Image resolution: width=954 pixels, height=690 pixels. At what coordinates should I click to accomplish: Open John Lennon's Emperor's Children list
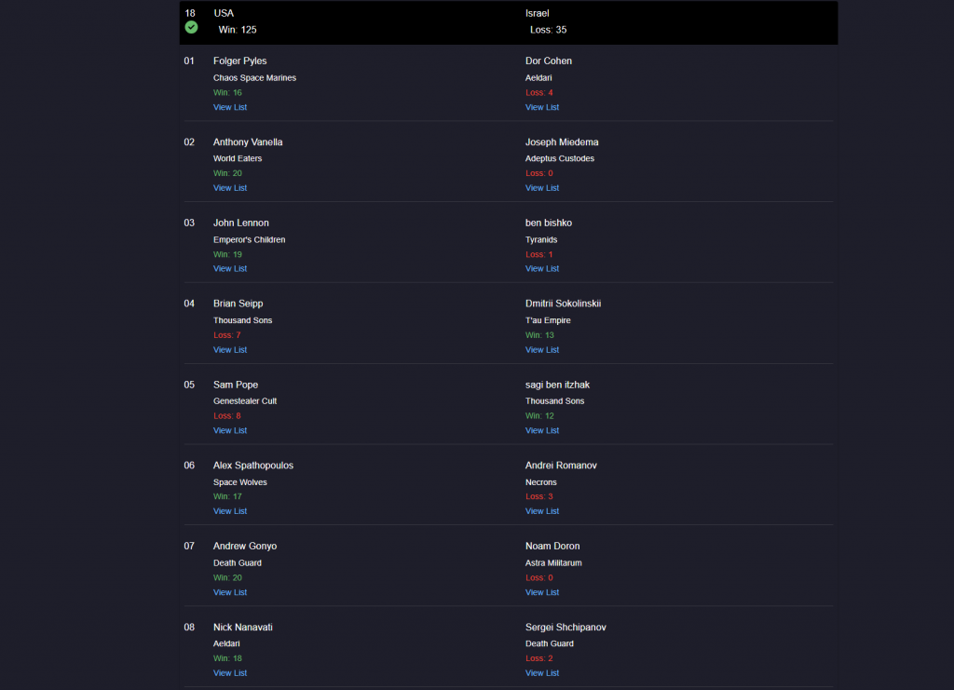pyautogui.click(x=230, y=269)
